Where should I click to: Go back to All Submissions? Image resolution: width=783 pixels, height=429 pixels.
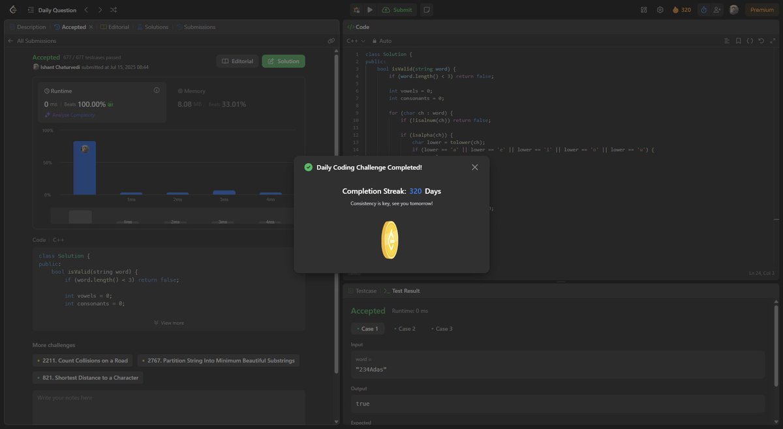32,40
